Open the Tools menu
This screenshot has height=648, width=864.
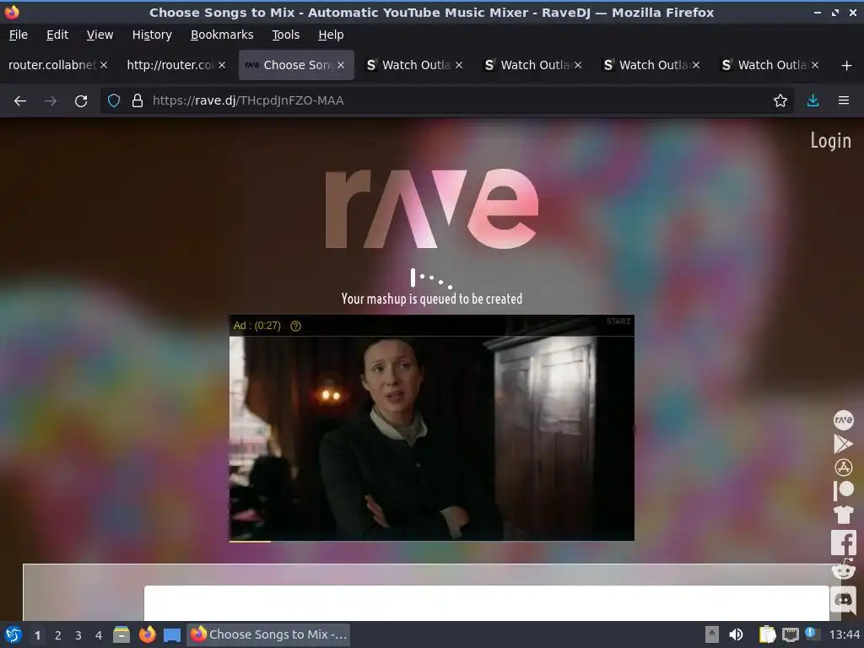coord(285,35)
